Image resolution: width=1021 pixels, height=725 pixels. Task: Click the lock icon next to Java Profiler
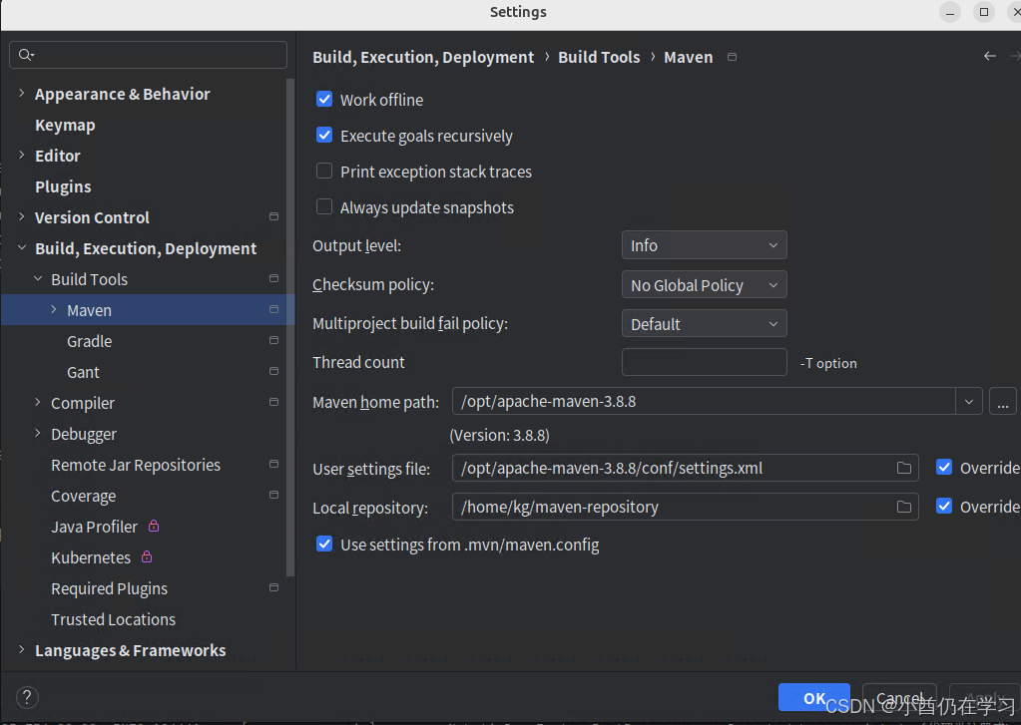pyautogui.click(x=154, y=526)
